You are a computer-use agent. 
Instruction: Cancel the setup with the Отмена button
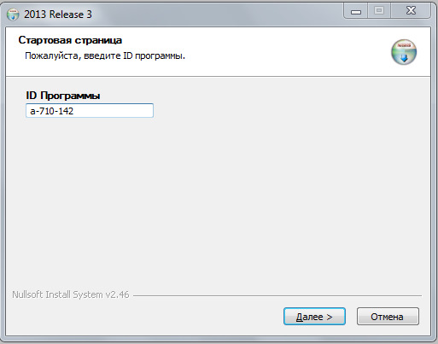coord(388,316)
